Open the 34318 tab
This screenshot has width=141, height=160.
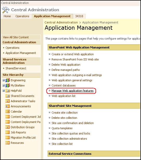(x=79, y=16)
